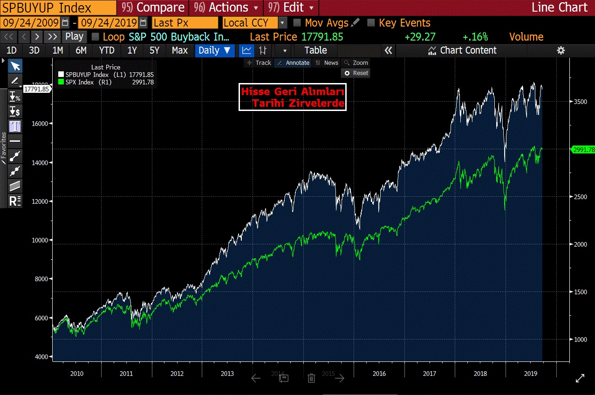
Task: Click the expander triangle above the pointer tool
Action: click(4, 61)
